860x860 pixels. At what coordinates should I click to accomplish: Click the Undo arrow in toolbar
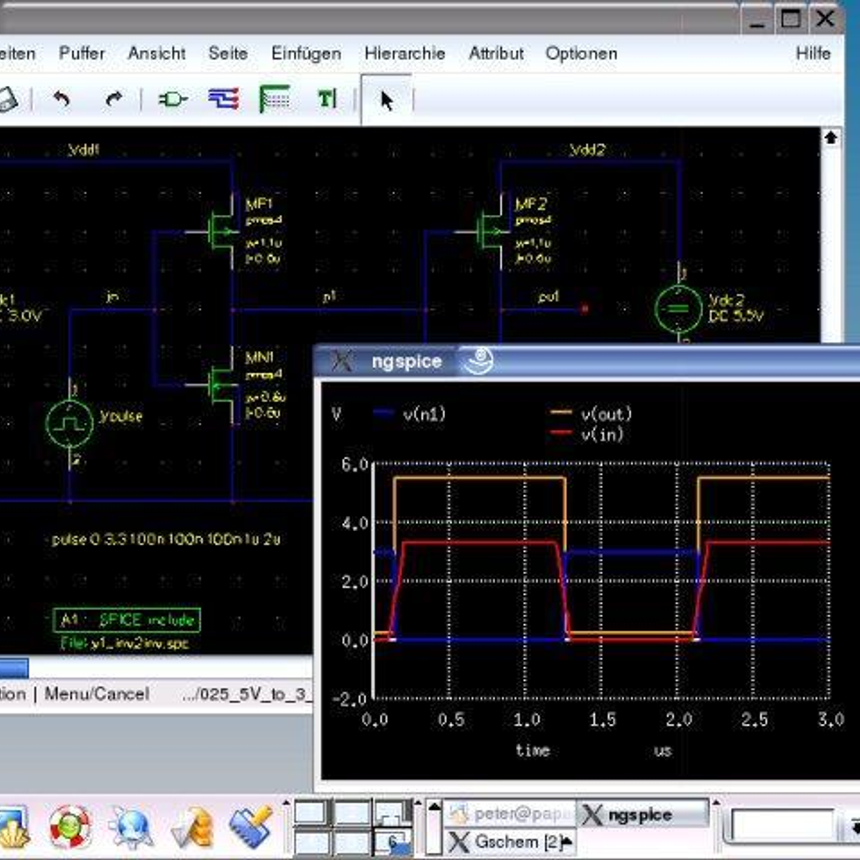[62, 100]
